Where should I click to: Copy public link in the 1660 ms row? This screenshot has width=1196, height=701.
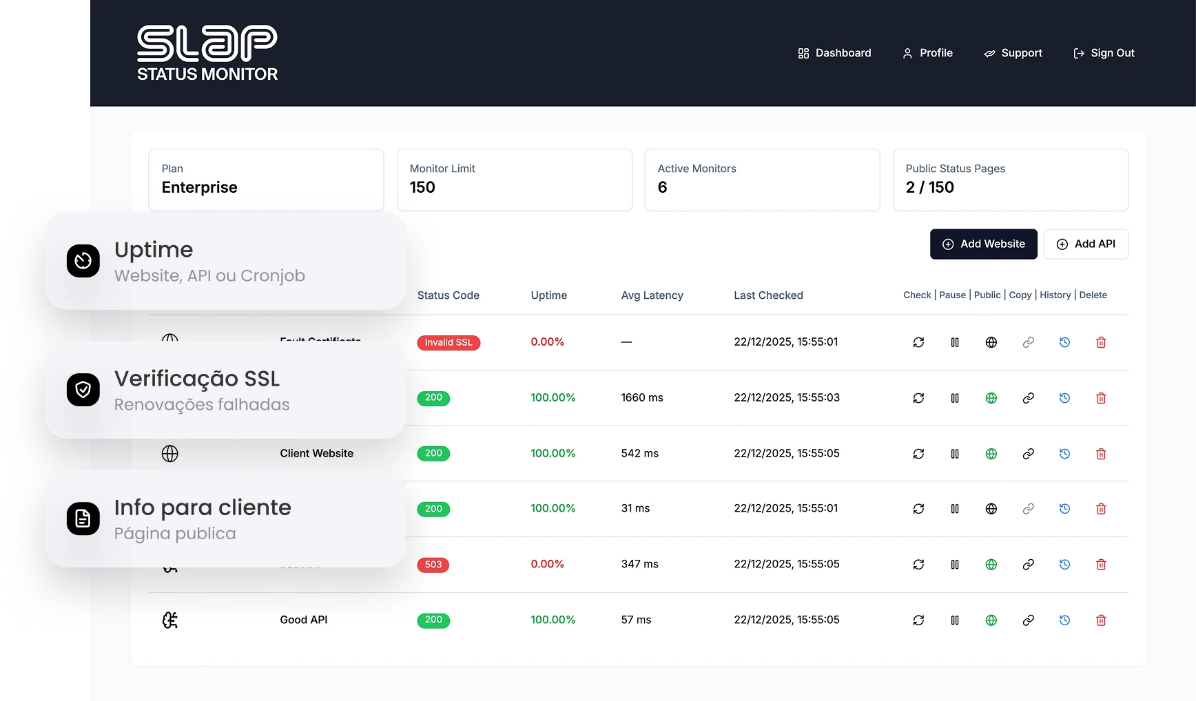(x=1028, y=398)
